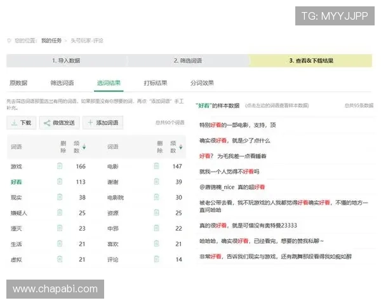Click the frequency value 14
381x305 pixels.
[x=179, y=259]
